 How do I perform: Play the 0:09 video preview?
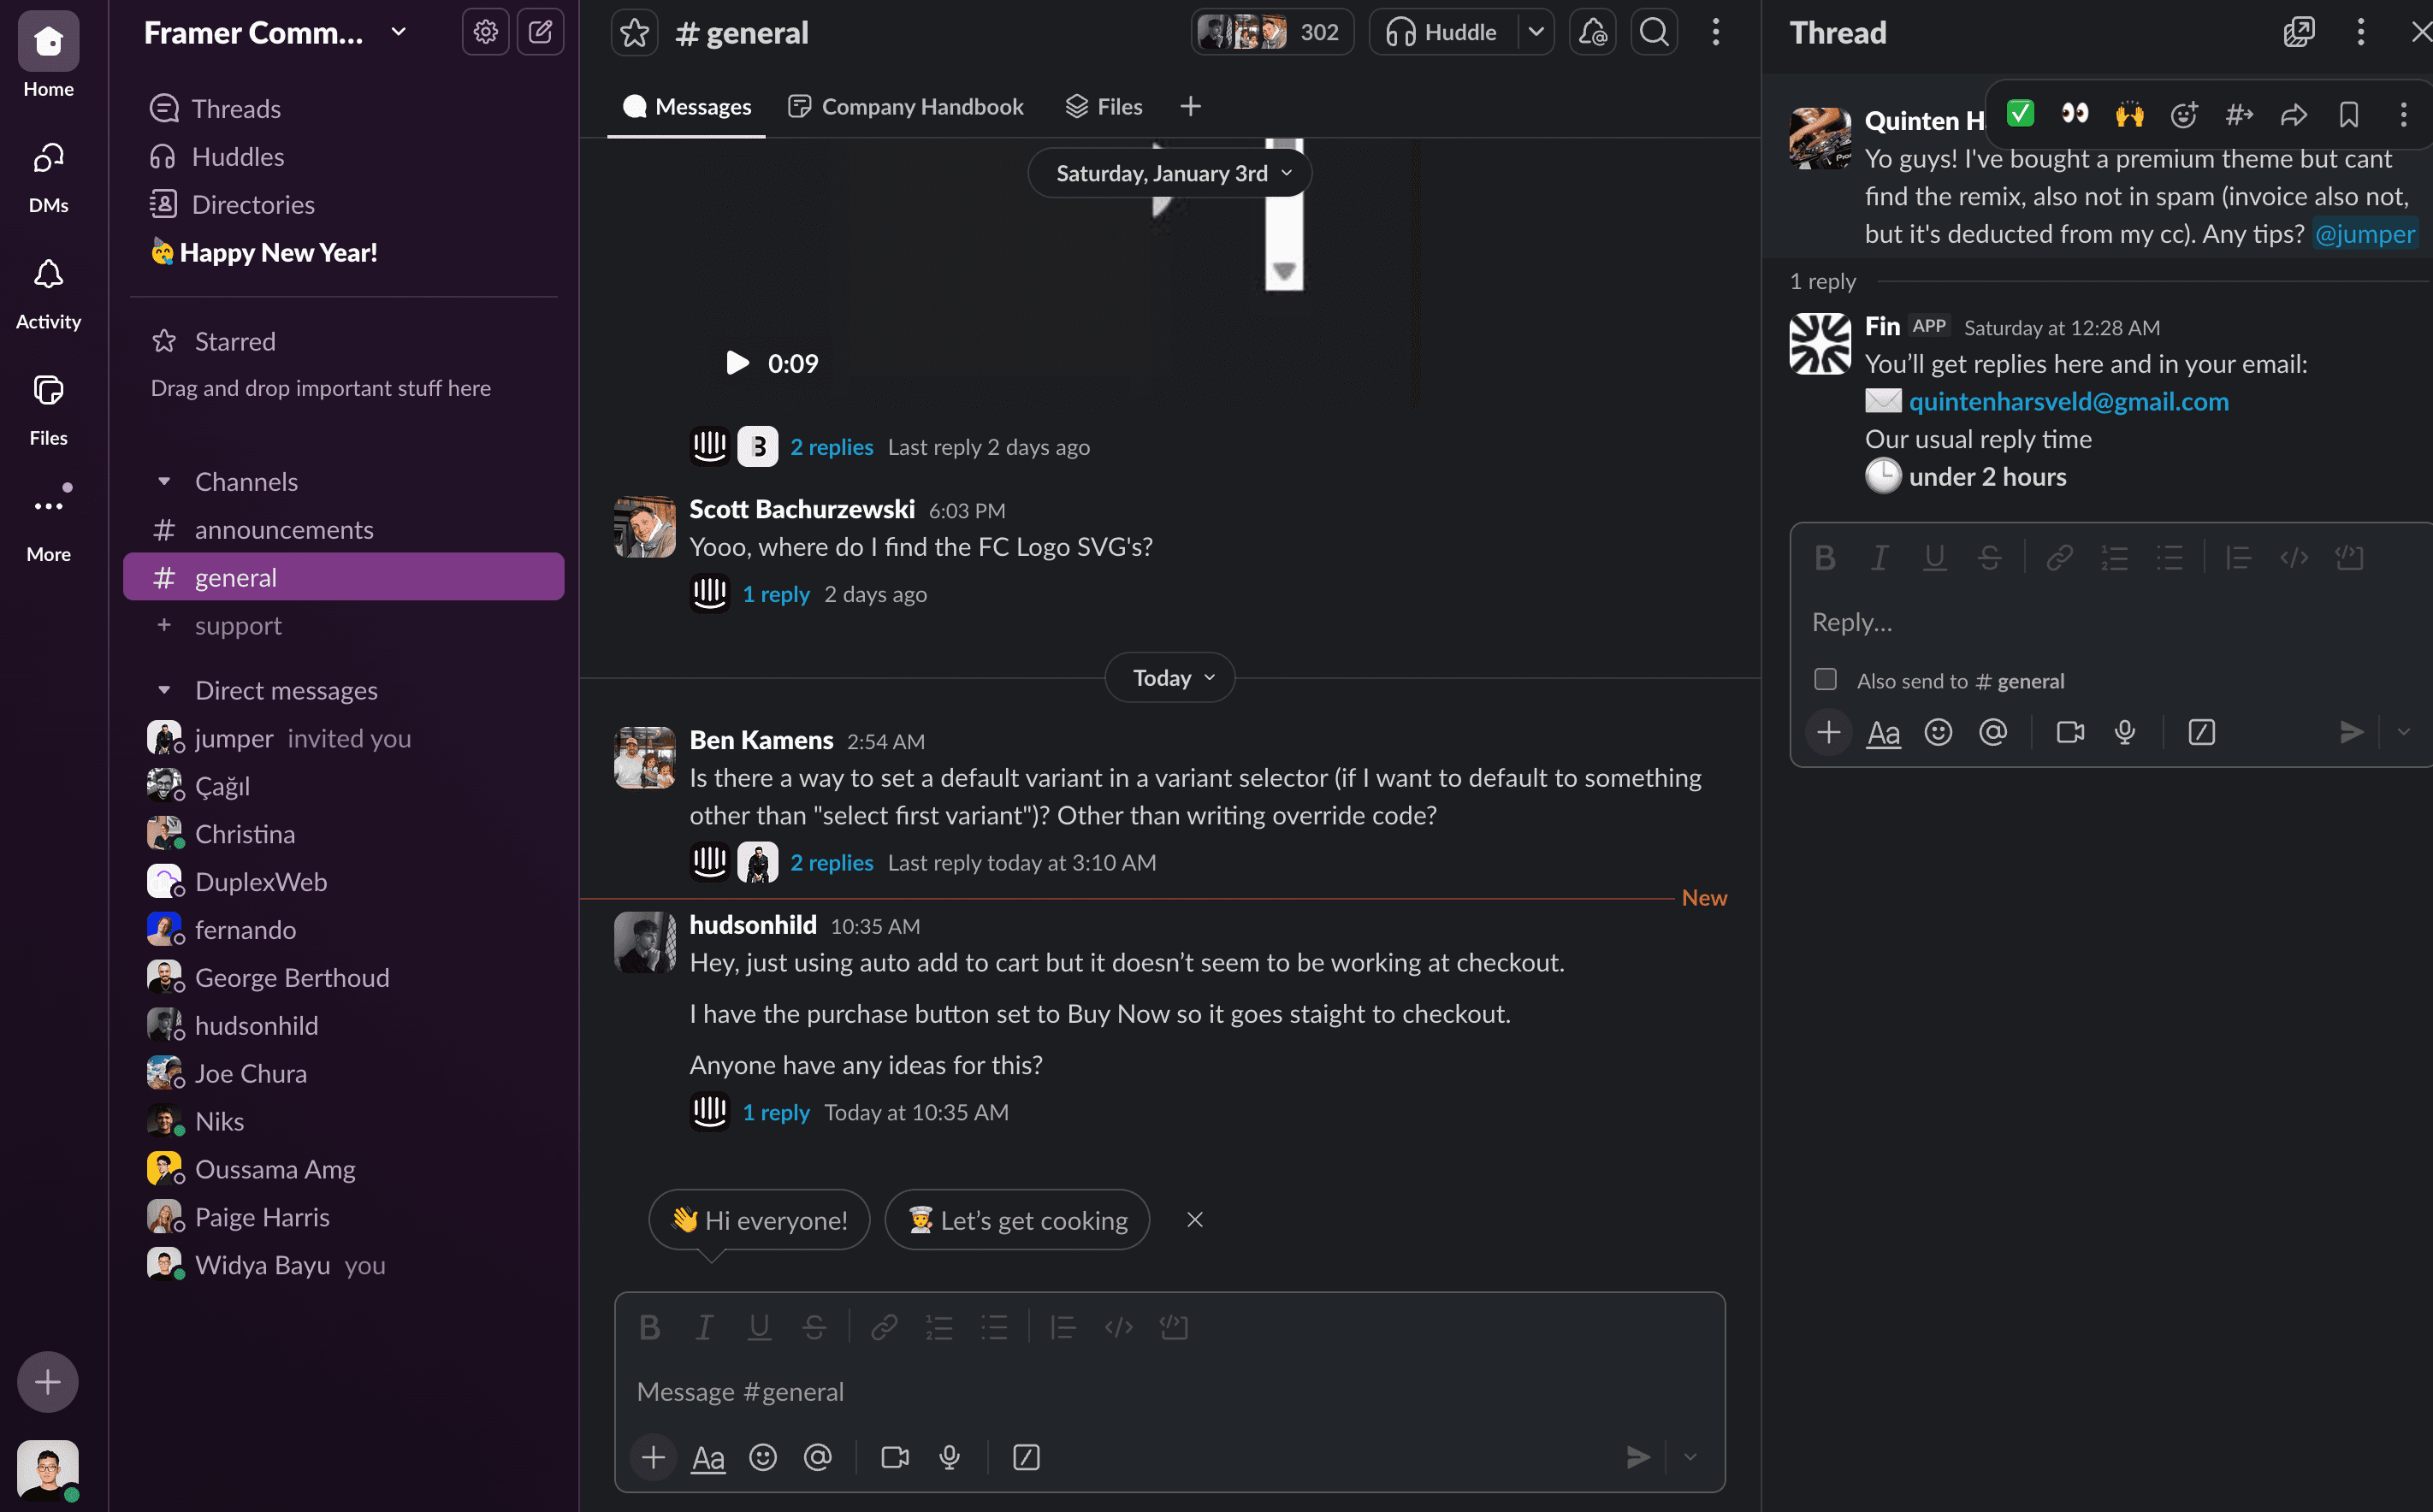click(x=737, y=362)
